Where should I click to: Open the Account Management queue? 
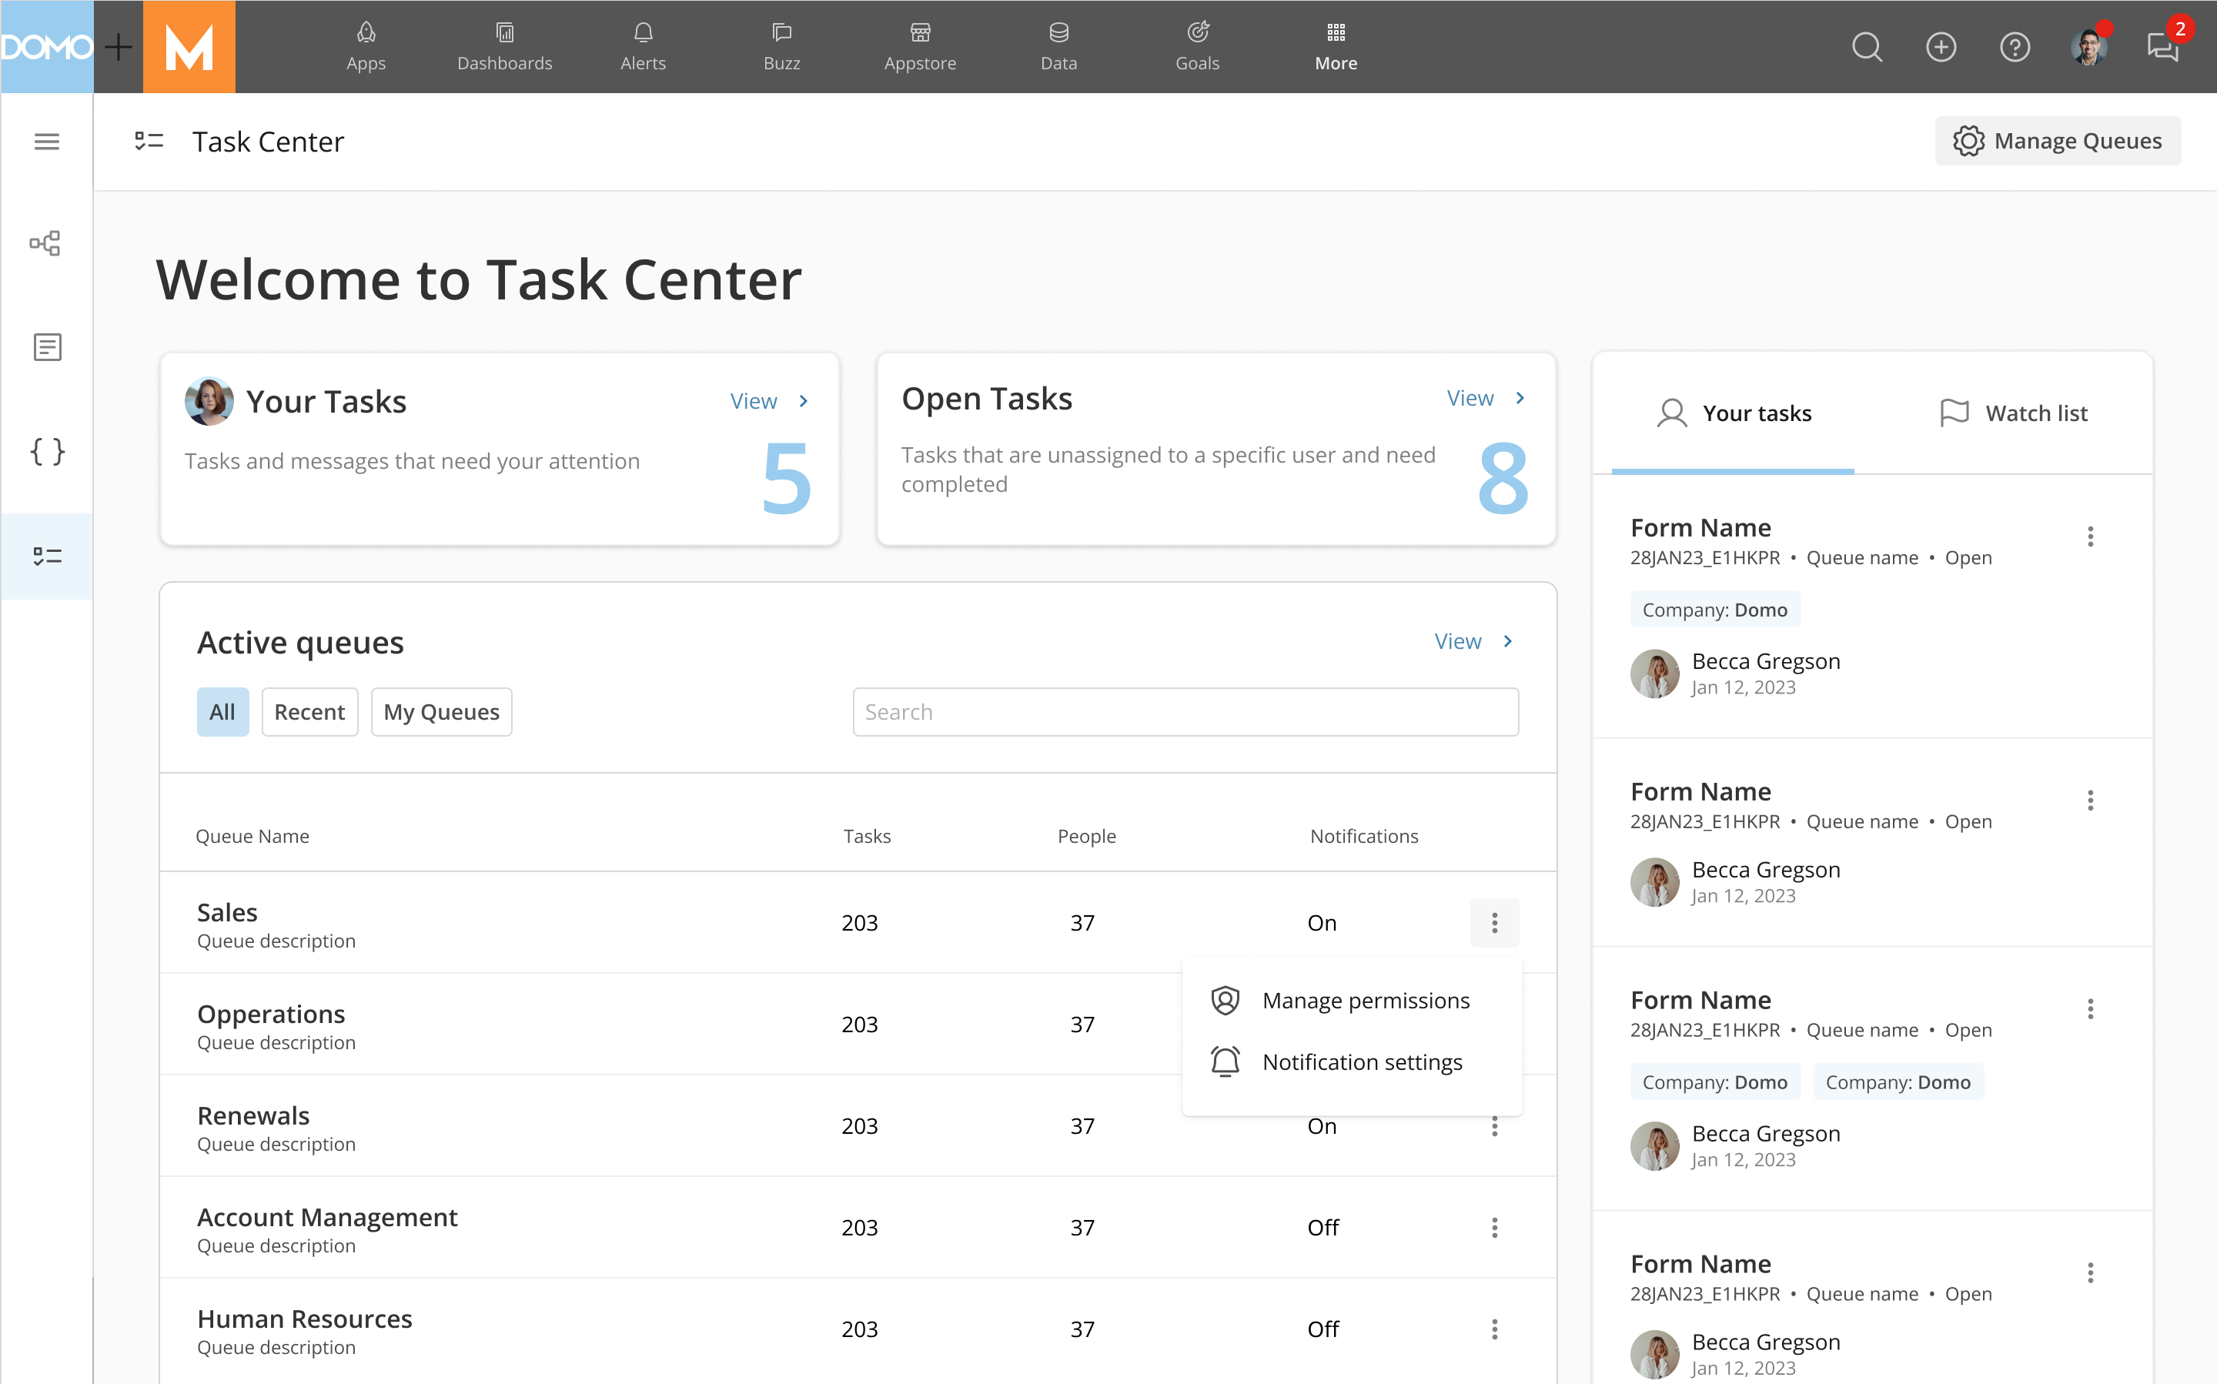tap(858, 1228)
